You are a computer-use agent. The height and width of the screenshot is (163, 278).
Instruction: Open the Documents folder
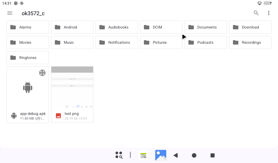pyautogui.click(x=206, y=27)
